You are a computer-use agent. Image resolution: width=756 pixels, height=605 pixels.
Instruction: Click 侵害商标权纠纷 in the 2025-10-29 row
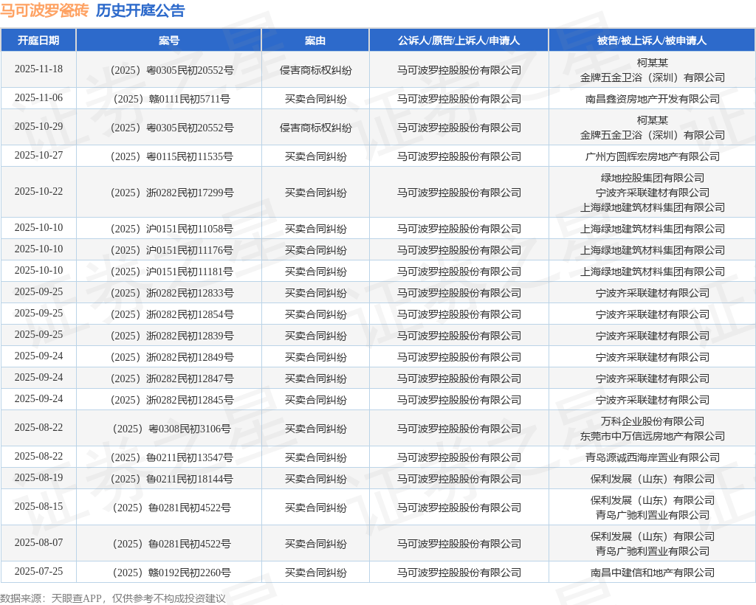(x=315, y=128)
